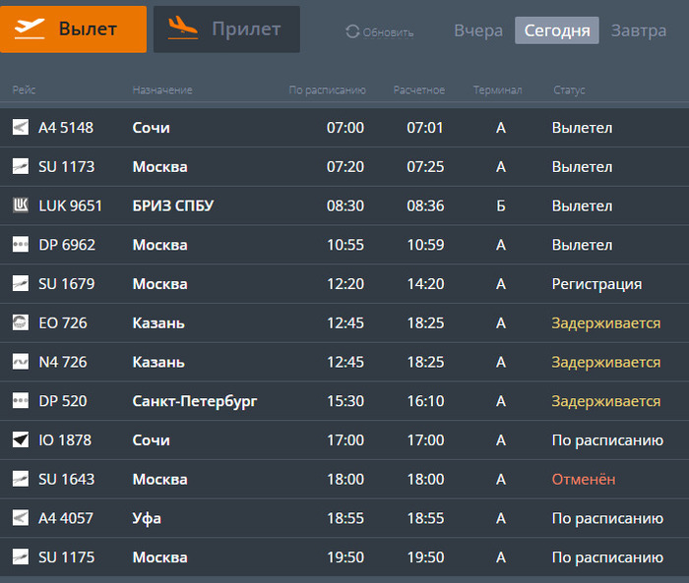
Task: Choose Завтра to show tomorrow's flights
Action: click(x=639, y=30)
